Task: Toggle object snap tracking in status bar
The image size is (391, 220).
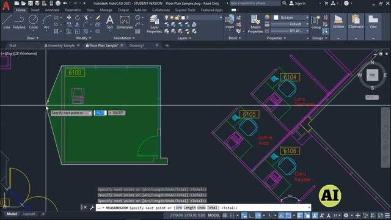Action: point(281,216)
